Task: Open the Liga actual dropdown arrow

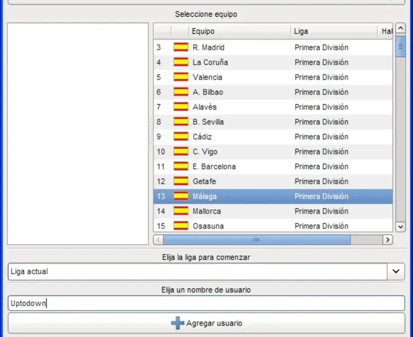Action: click(x=396, y=271)
